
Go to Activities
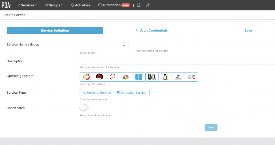pyautogui.click(x=81, y=5)
